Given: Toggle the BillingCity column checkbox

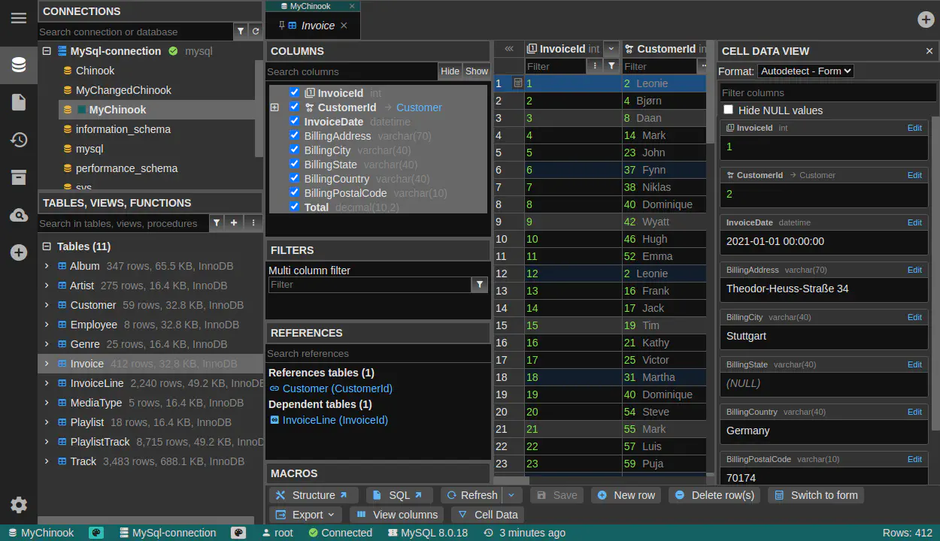Looking at the screenshot, I should click(x=295, y=150).
